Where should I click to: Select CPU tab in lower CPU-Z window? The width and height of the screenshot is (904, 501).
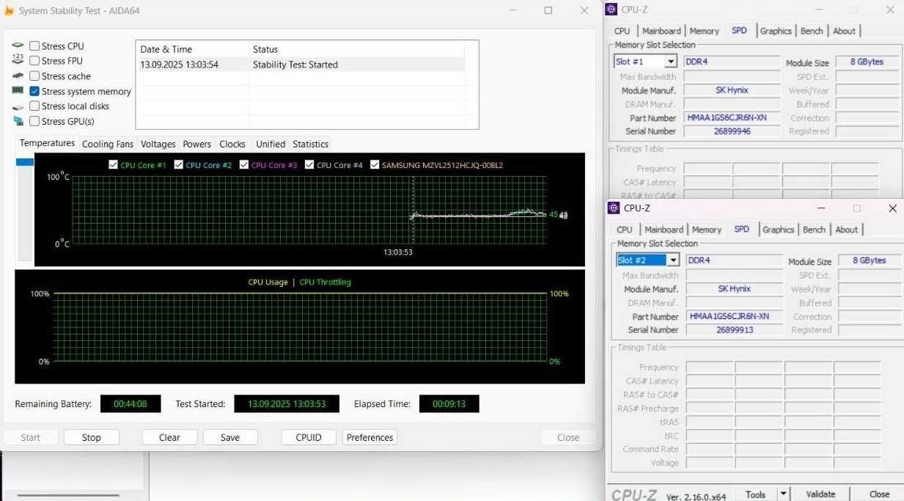point(625,230)
